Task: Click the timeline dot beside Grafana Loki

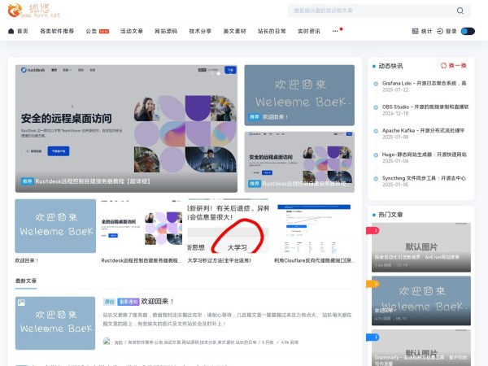Action: [x=376, y=83]
